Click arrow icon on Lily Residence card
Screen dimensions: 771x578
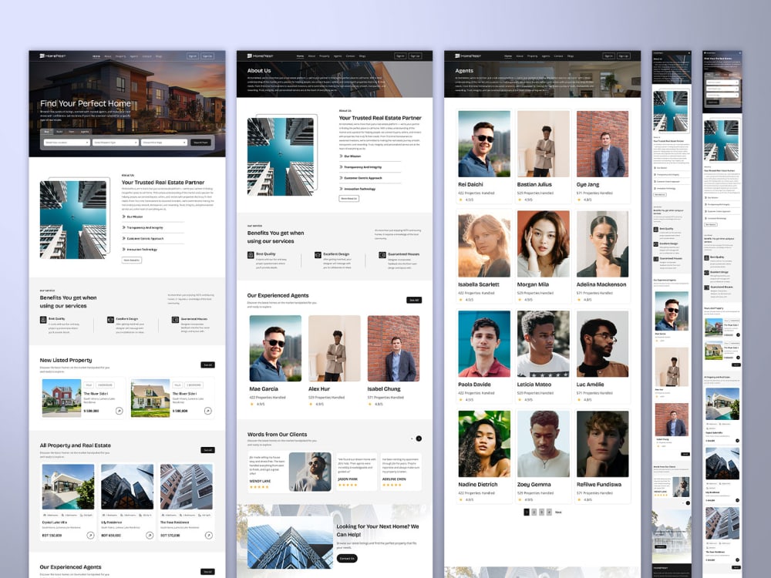point(150,536)
